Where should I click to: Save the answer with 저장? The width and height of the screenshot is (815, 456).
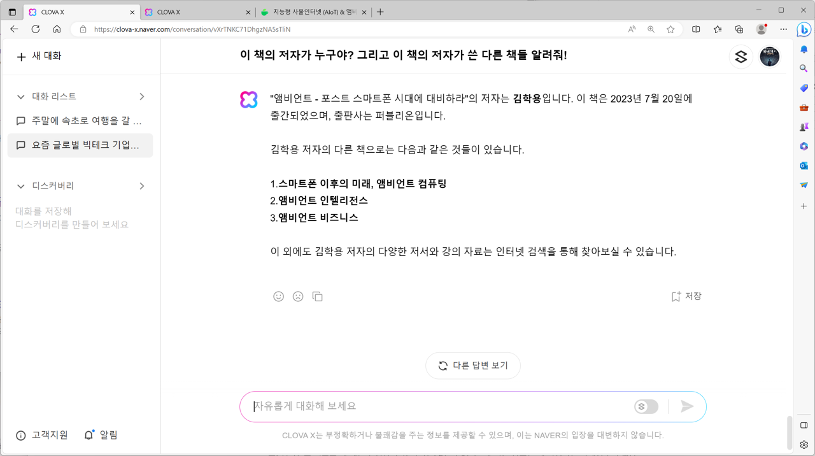pos(686,296)
